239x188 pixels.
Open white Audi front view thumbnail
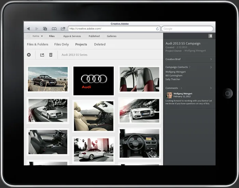tap(139, 111)
